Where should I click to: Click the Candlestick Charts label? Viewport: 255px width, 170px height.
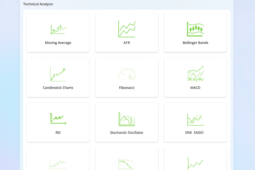pos(58,88)
